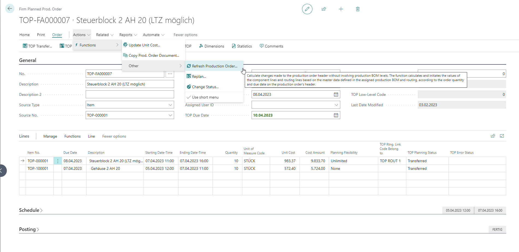Click the plus icon to create new
Screen dimensions: 519x252
(341, 9)
